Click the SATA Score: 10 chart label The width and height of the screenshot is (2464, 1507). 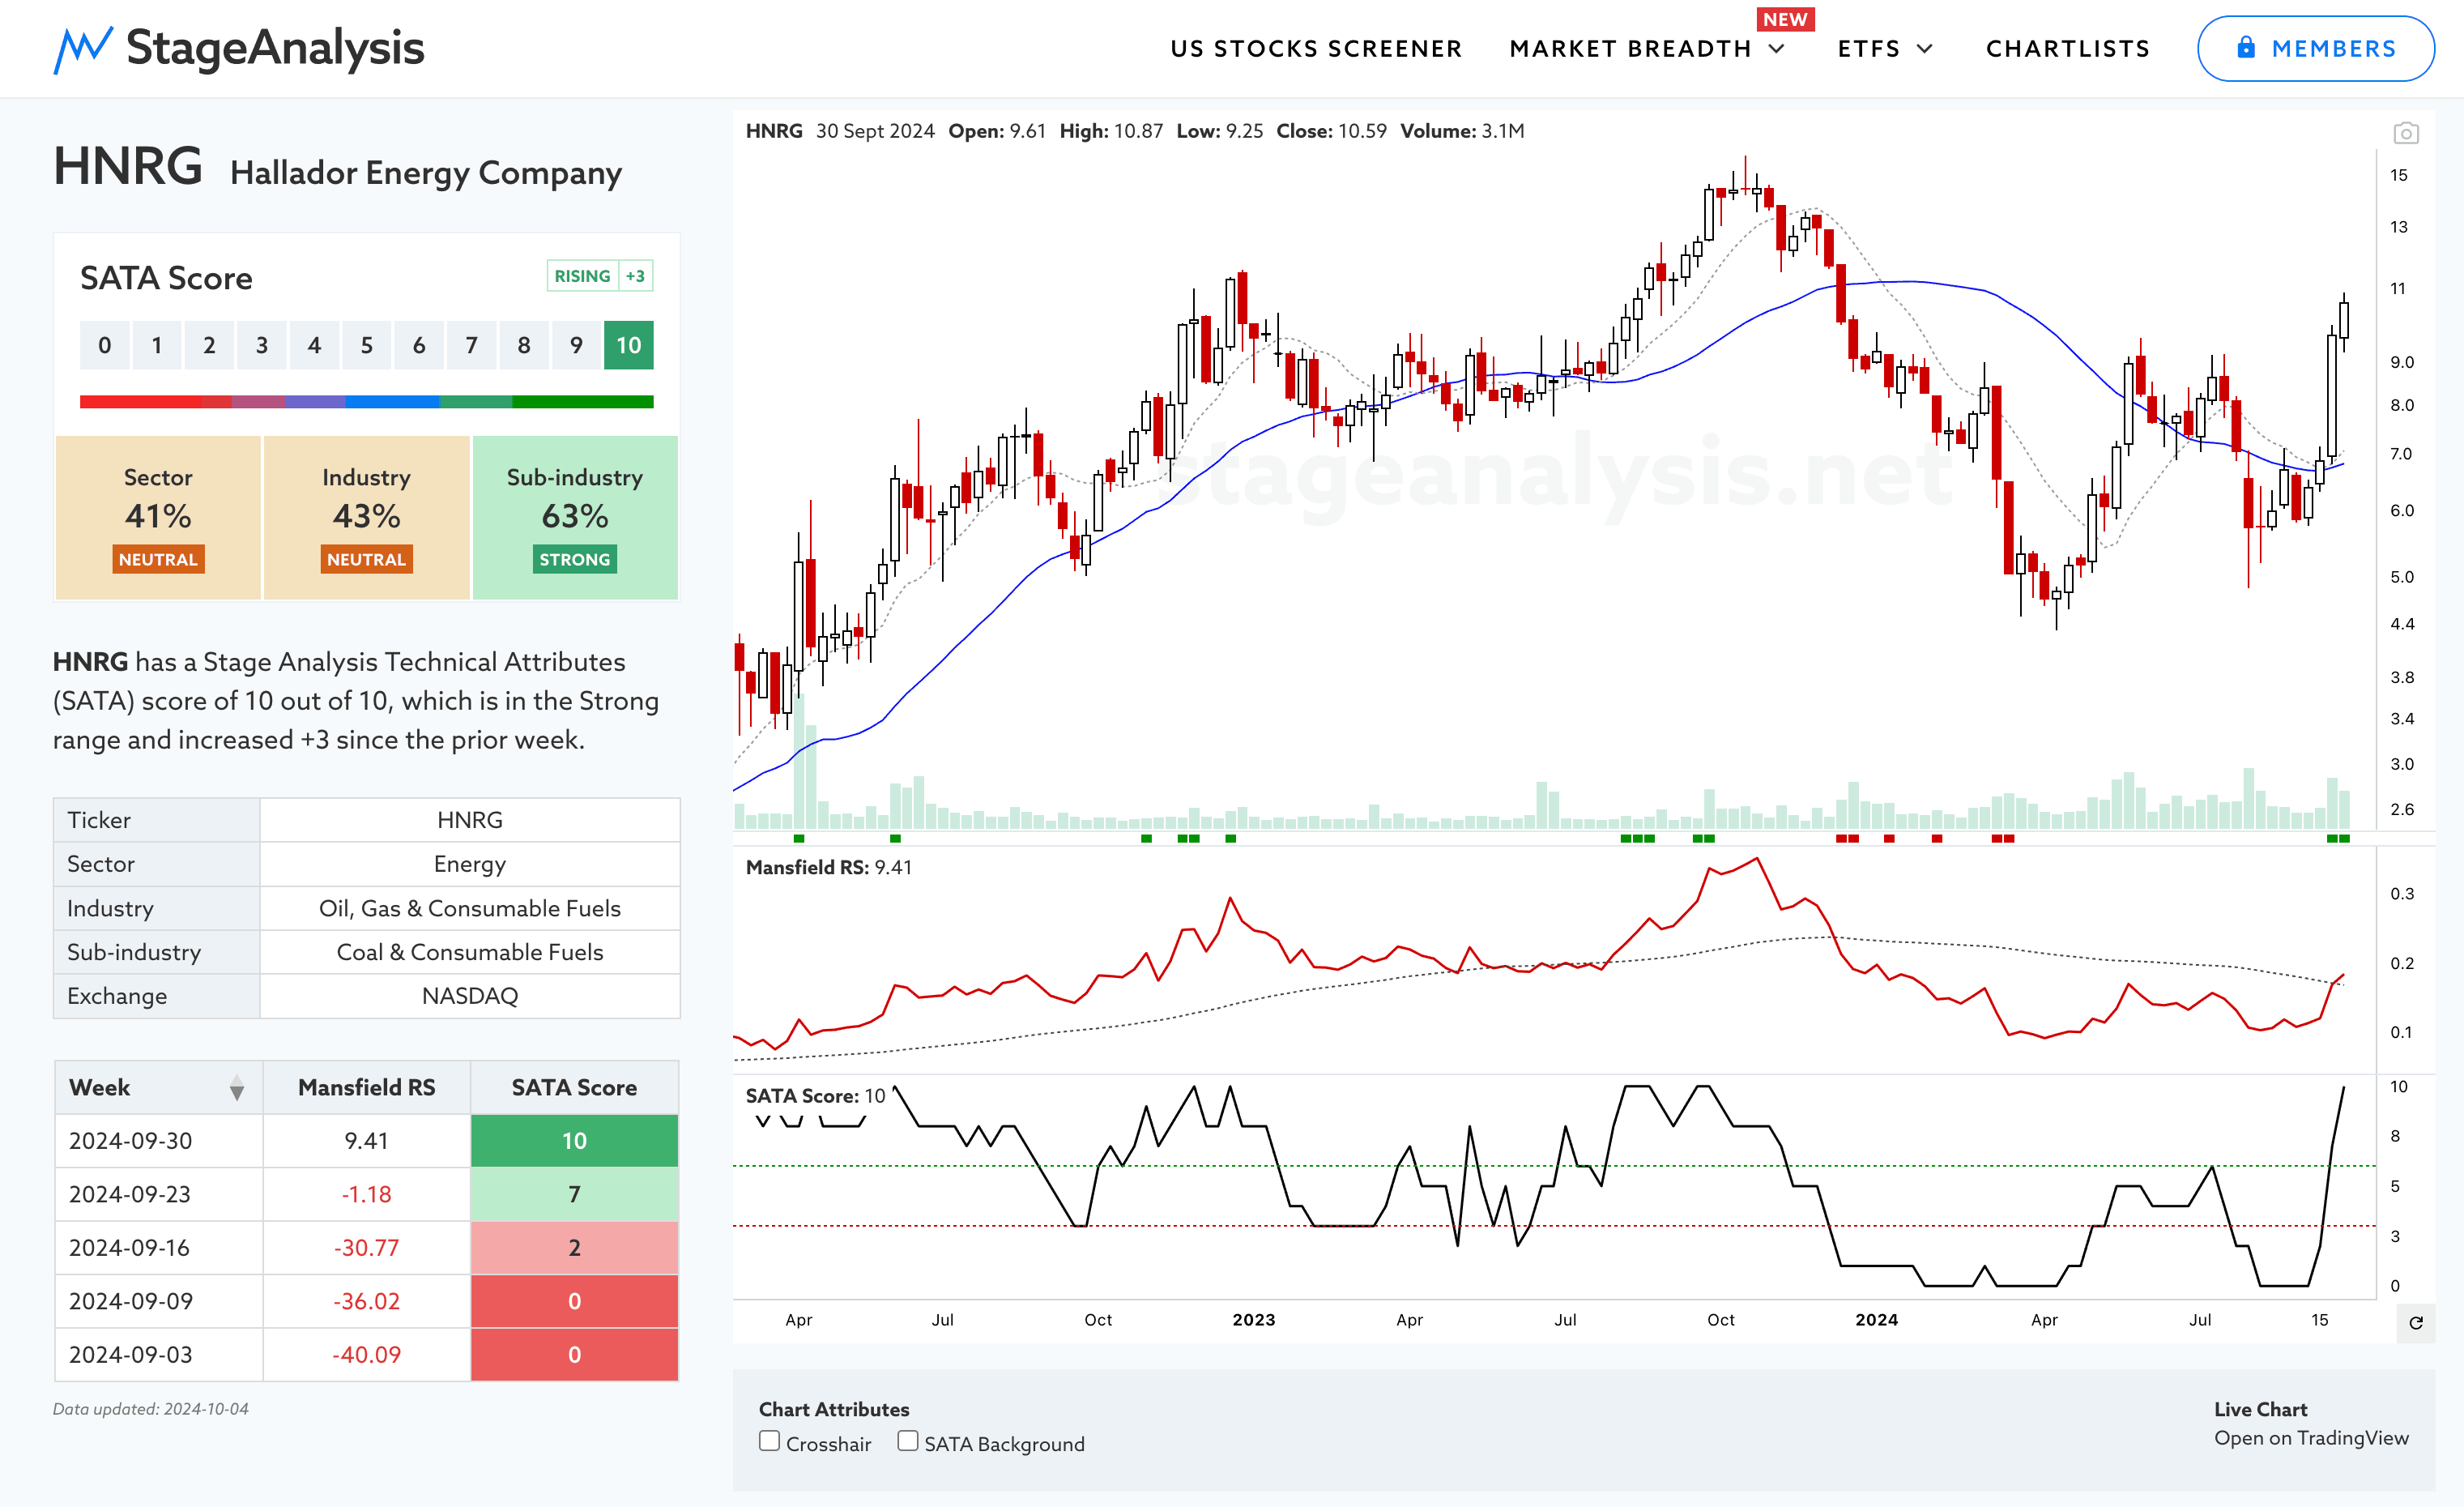[815, 1095]
